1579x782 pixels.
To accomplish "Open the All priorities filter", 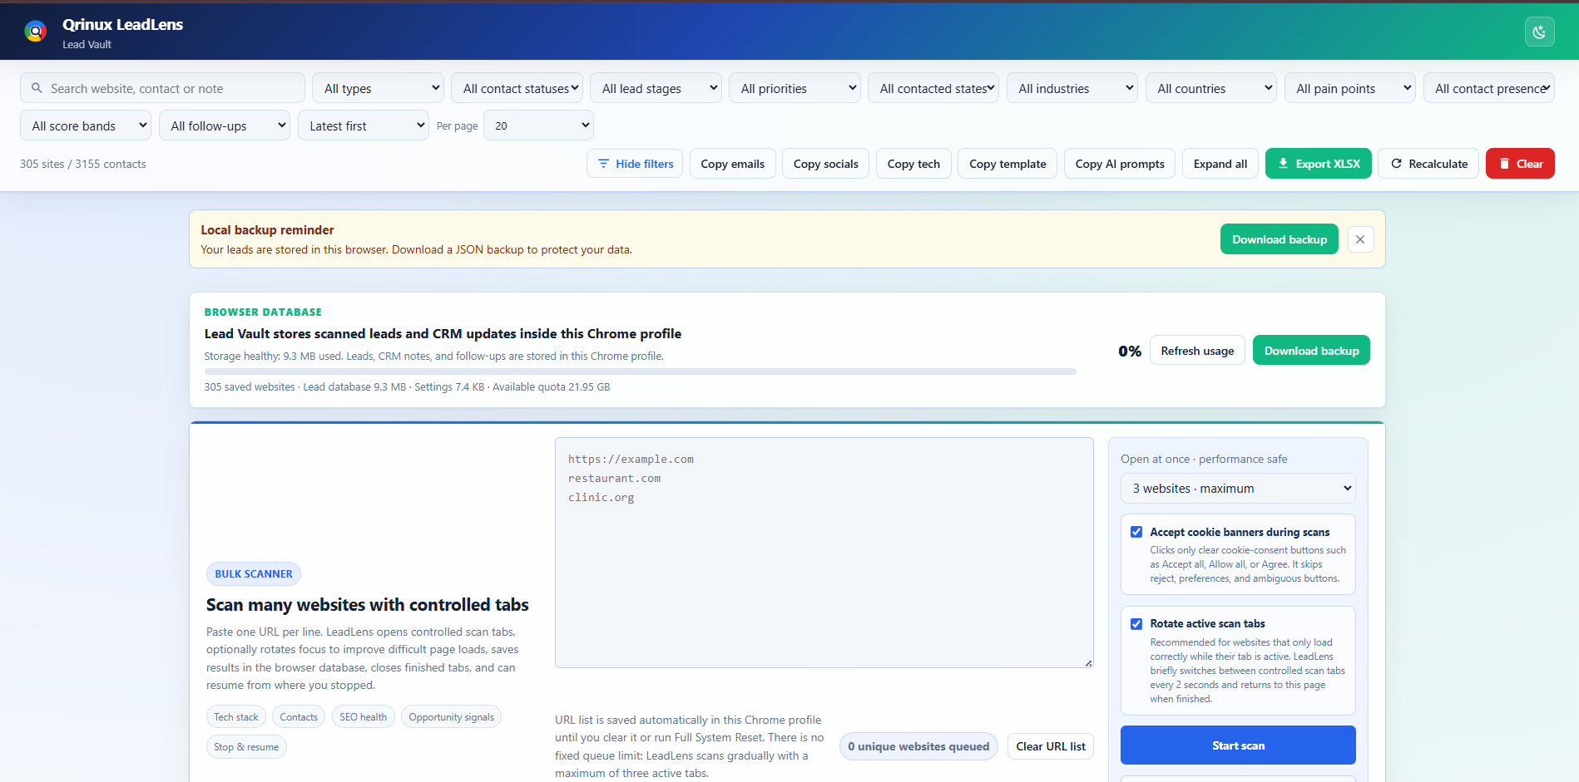I will click(794, 88).
